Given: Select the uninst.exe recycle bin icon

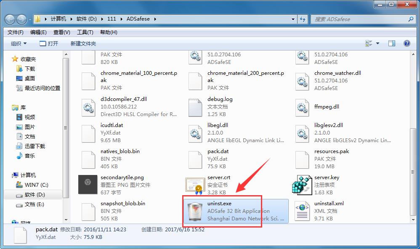Looking at the screenshot, I should 195,211.
